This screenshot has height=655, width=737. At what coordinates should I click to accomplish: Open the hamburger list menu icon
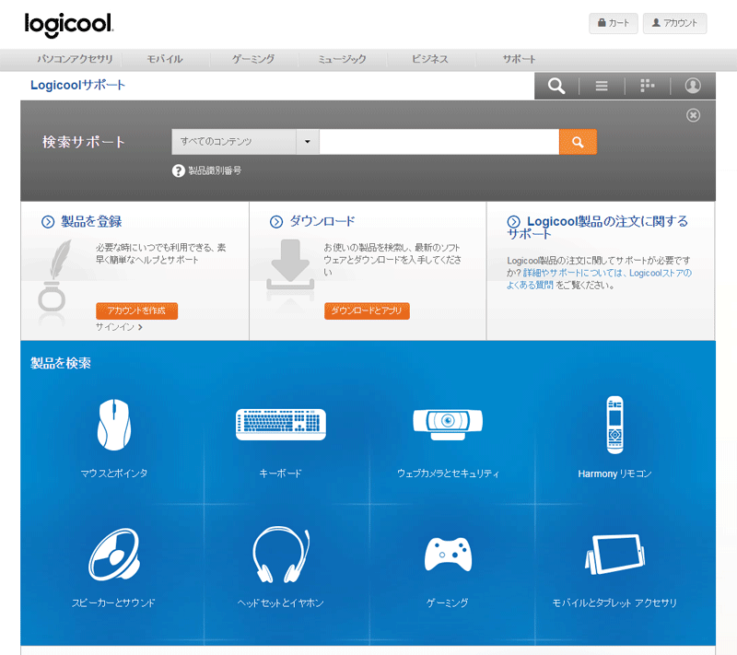tap(602, 86)
